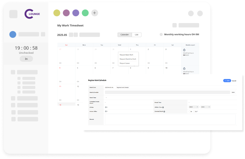Image resolution: width=245 pixels, height=159 pixels.
Task: Select the yellow circle in the top bar
Action: [57, 13]
